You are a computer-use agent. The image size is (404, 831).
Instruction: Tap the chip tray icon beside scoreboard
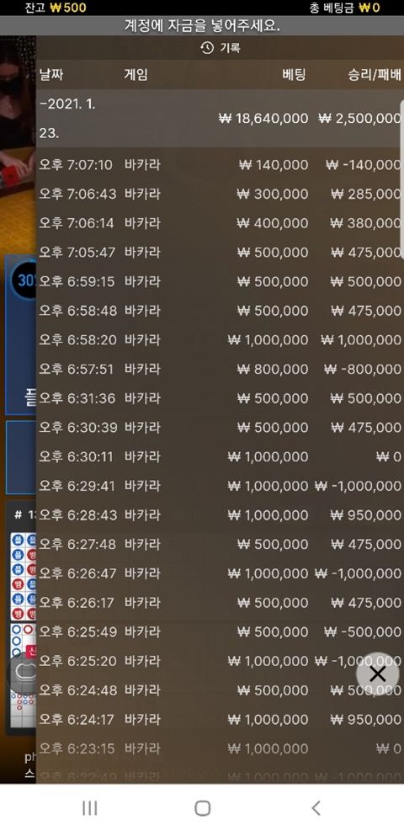click(x=21, y=674)
